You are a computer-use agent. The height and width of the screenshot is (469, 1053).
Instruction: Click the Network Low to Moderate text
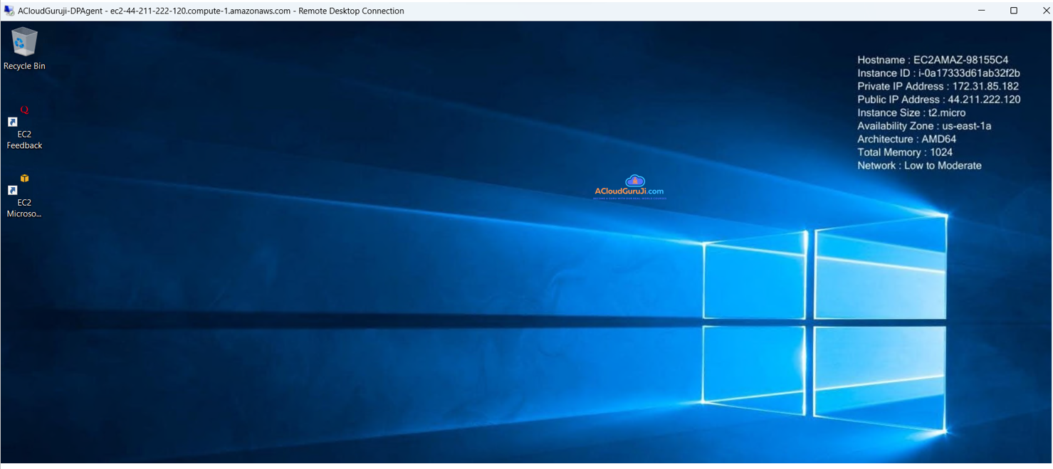(x=918, y=165)
